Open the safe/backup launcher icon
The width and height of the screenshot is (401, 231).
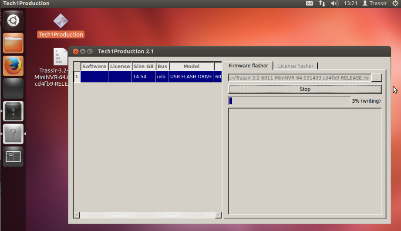13,111
